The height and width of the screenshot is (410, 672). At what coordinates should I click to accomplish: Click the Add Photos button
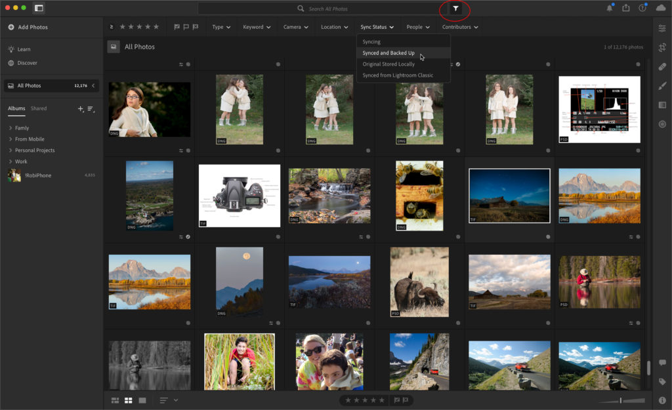tap(28, 27)
